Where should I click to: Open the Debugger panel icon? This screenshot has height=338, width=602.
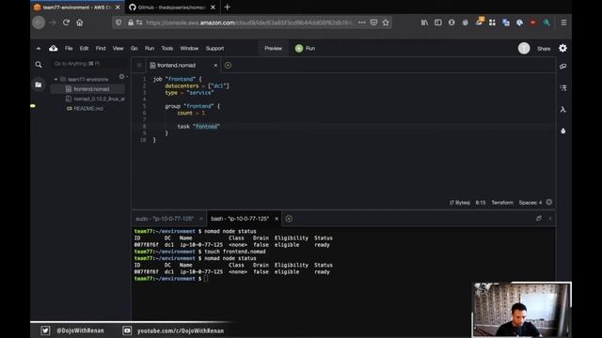point(563,131)
